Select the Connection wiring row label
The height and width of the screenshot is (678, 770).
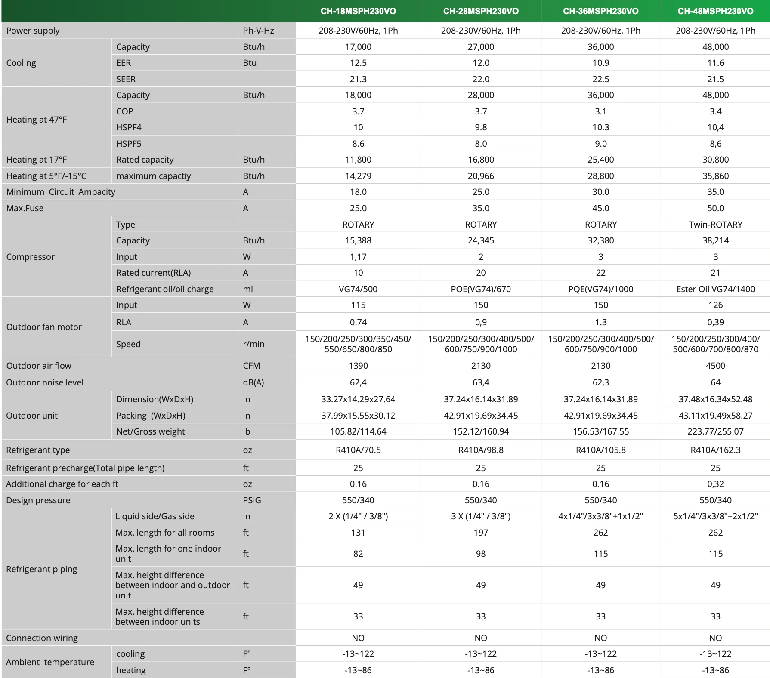(x=42, y=638)
